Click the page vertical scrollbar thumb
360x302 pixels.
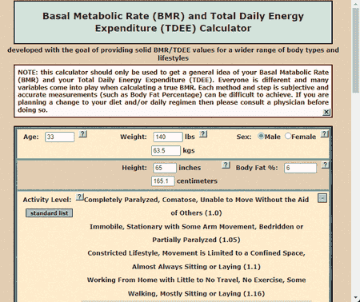click(x=356, y=50)
